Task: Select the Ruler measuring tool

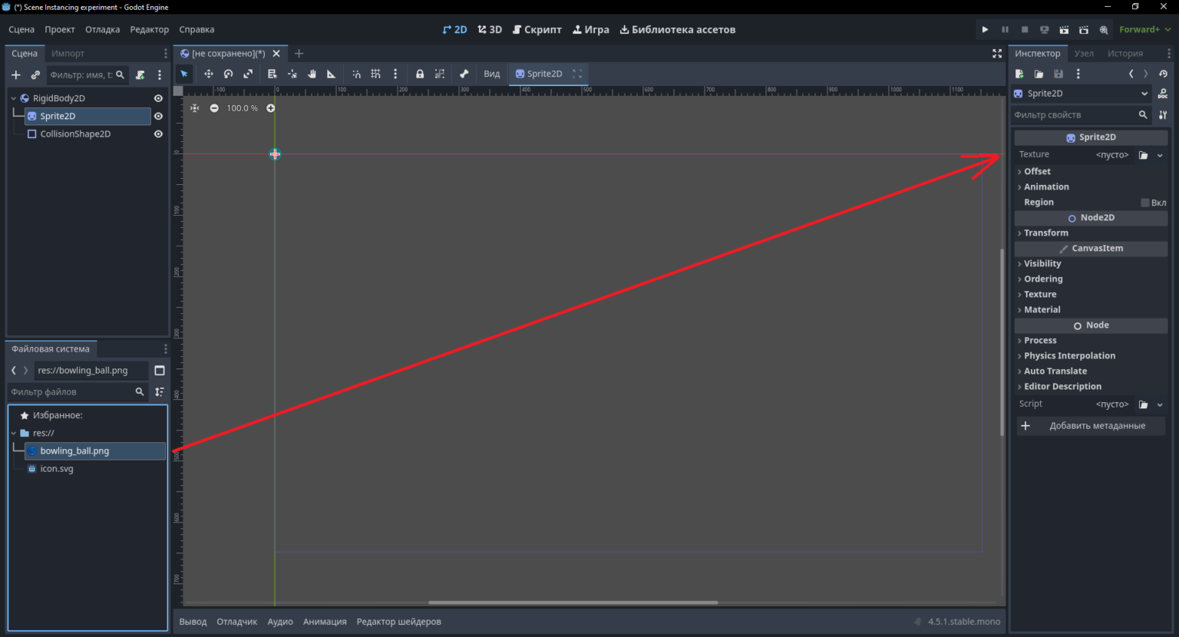Action: tap(332, 74)
